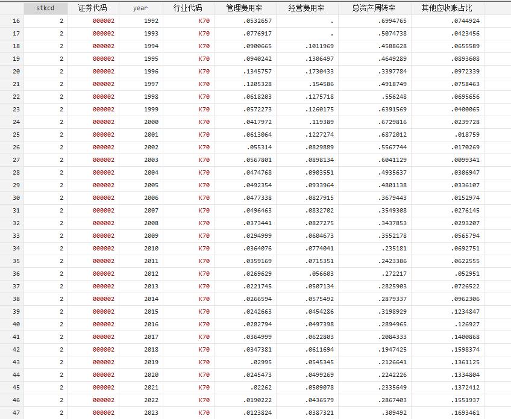Image resolution: width=511 pixels, height=419 pixels.
Task: Click 总资产周转率 value .6872012
Action: [x=392, y=134]
